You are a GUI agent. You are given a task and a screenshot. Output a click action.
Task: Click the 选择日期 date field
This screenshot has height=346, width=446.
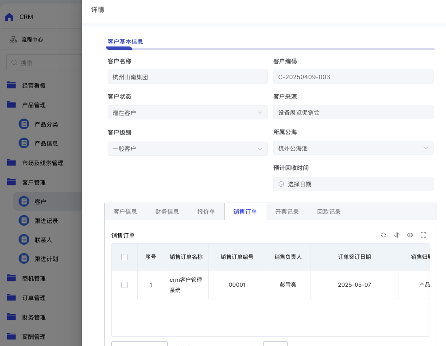(x=353, y=184)
